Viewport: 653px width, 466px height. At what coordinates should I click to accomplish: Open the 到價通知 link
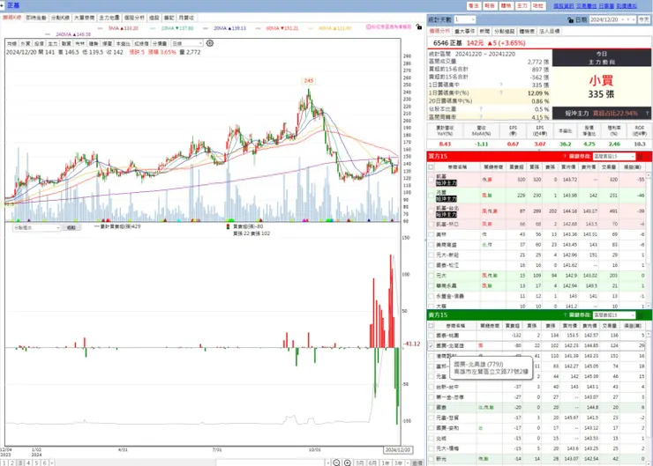point(627,6)
